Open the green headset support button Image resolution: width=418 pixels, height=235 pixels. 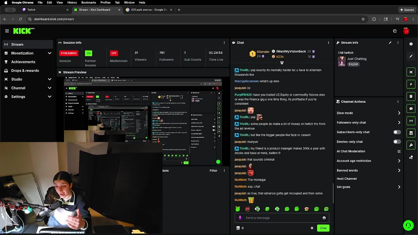pos(408,225)
